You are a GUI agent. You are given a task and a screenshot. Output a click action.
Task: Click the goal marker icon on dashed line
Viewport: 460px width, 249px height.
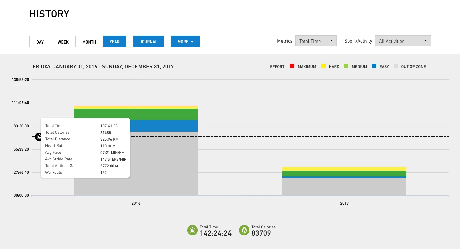point(39,136)
